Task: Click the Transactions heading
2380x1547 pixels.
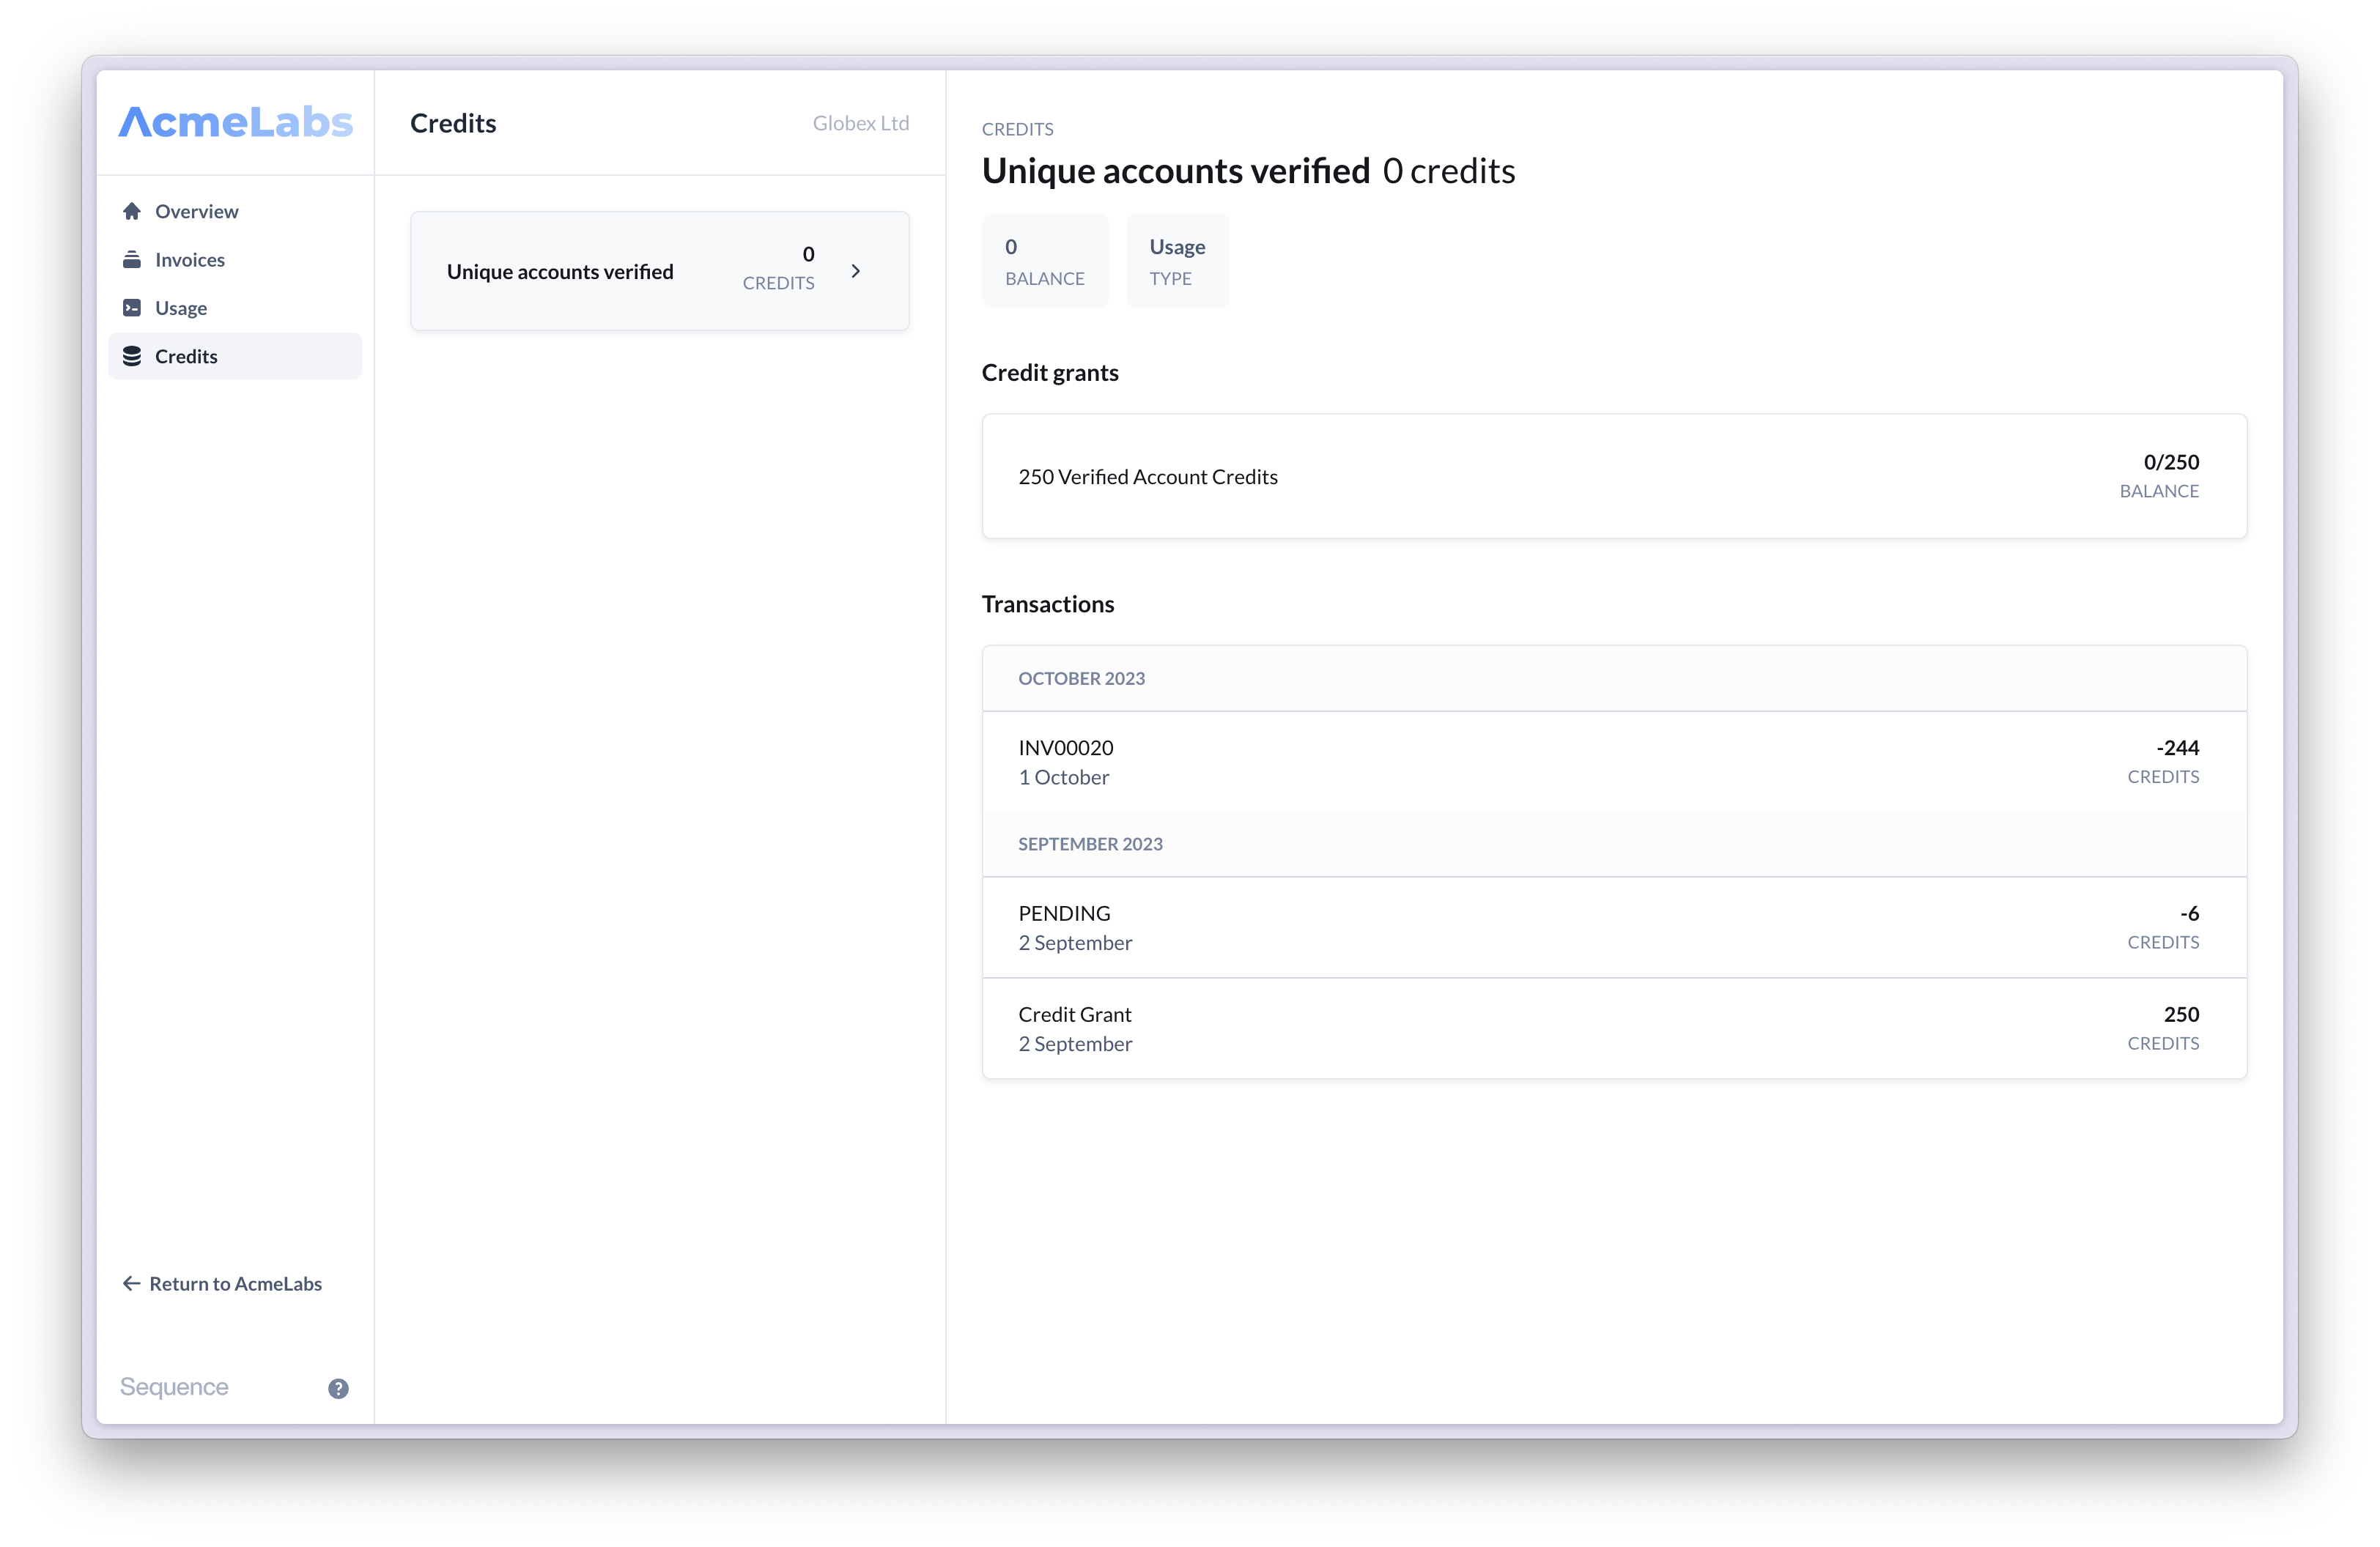Action: click(1048, 604)
